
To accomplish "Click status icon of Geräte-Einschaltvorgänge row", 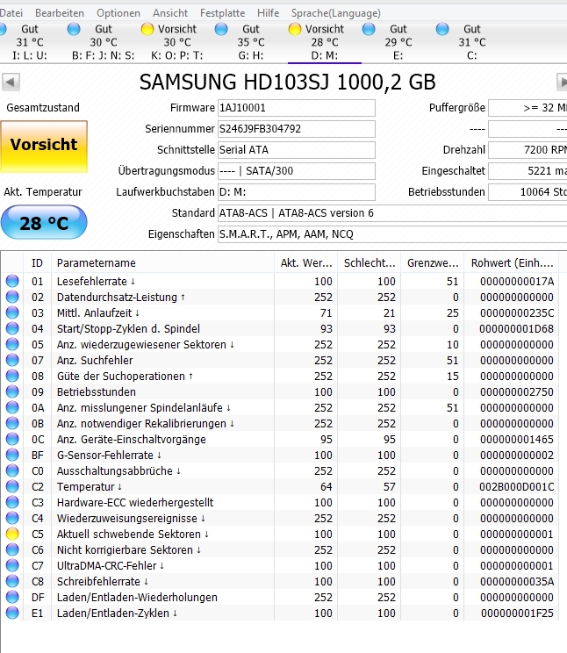I will (12, 440).
